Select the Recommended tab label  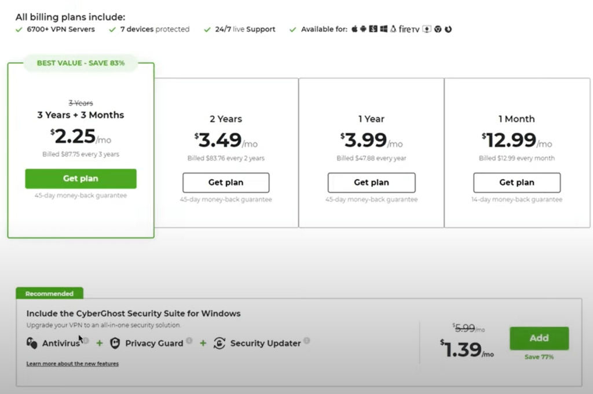click(x=50, y=293)
